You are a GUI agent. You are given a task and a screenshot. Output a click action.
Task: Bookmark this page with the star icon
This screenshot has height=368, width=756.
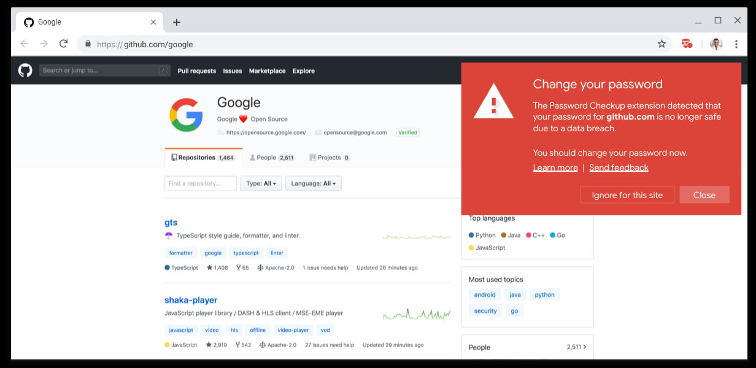tap(661, 44)
